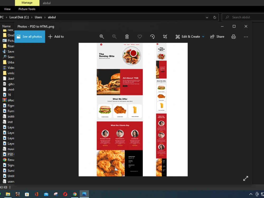Open the three-dot See more menu
264x198 pixels.
coord(246,37)
